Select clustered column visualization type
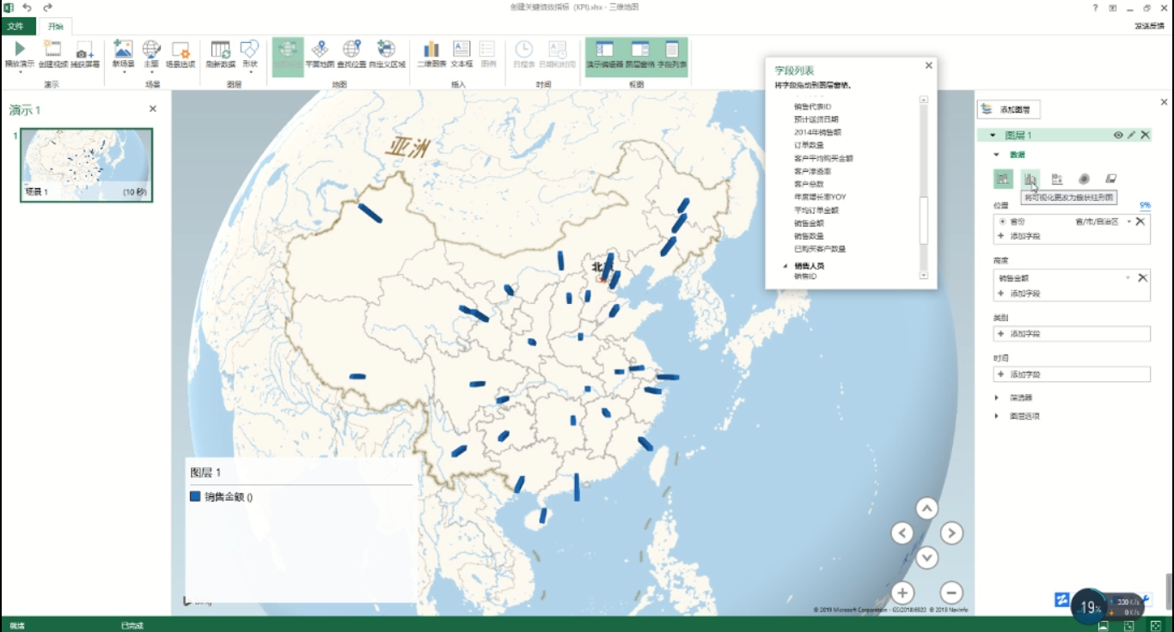 pos(1030,179)
